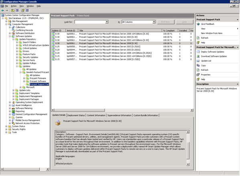Click the Software Metering node icon
Screen dimensions: 240x176
coord(13,108)
